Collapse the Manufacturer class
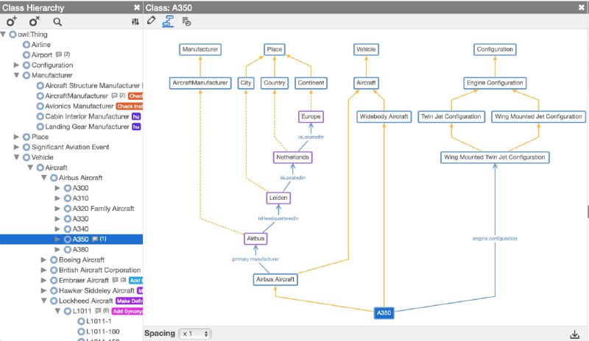589x341 pixels. (16, 75)
